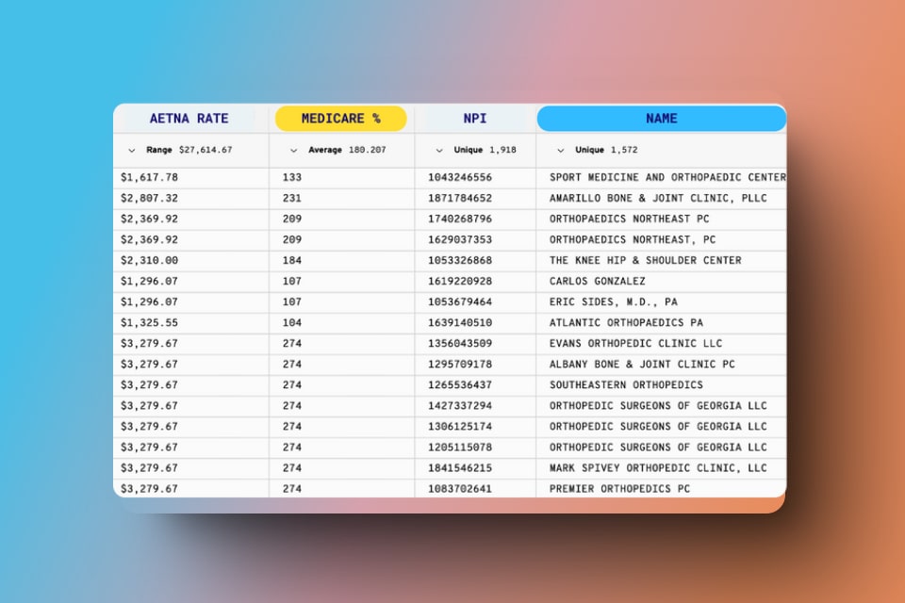Select NPI 1053679464
This screenshot has width=905, height=603.
click(x=460, y=302)
